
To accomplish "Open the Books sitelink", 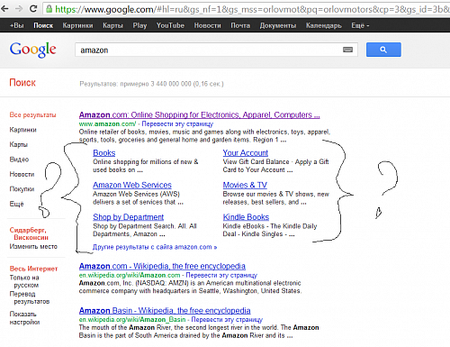I will coord(104,153).
